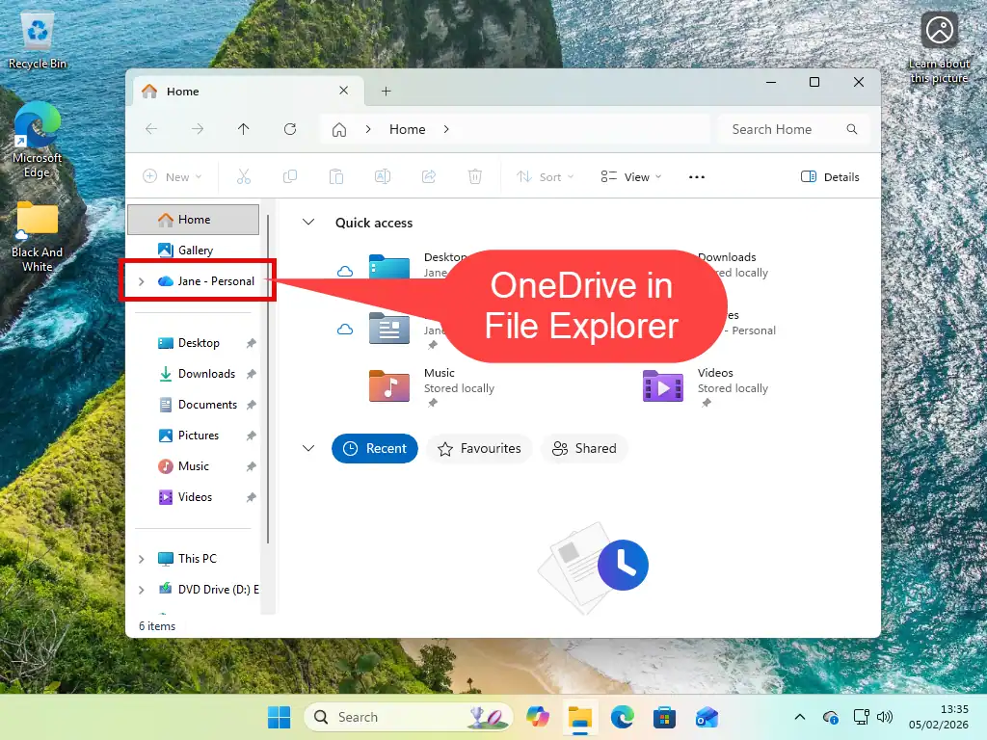Screen dimensions: 987x740
Task: Click the Paste icon
Action: 336,176
